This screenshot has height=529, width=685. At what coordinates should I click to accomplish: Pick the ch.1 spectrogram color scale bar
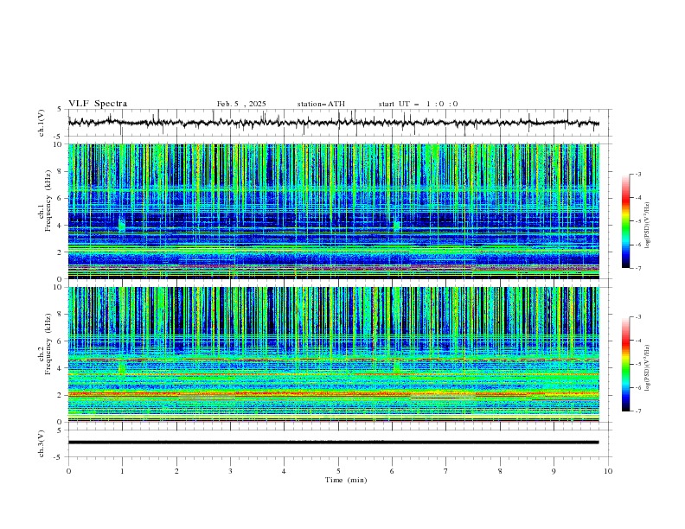coord(625,221)
